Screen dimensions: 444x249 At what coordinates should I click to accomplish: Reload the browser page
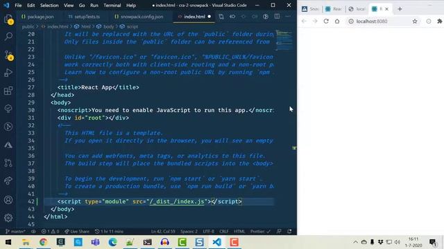pyautogui.click(x=326, y=21)
